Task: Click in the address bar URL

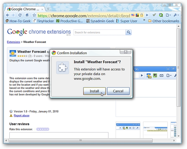Action: click(84, 16)
